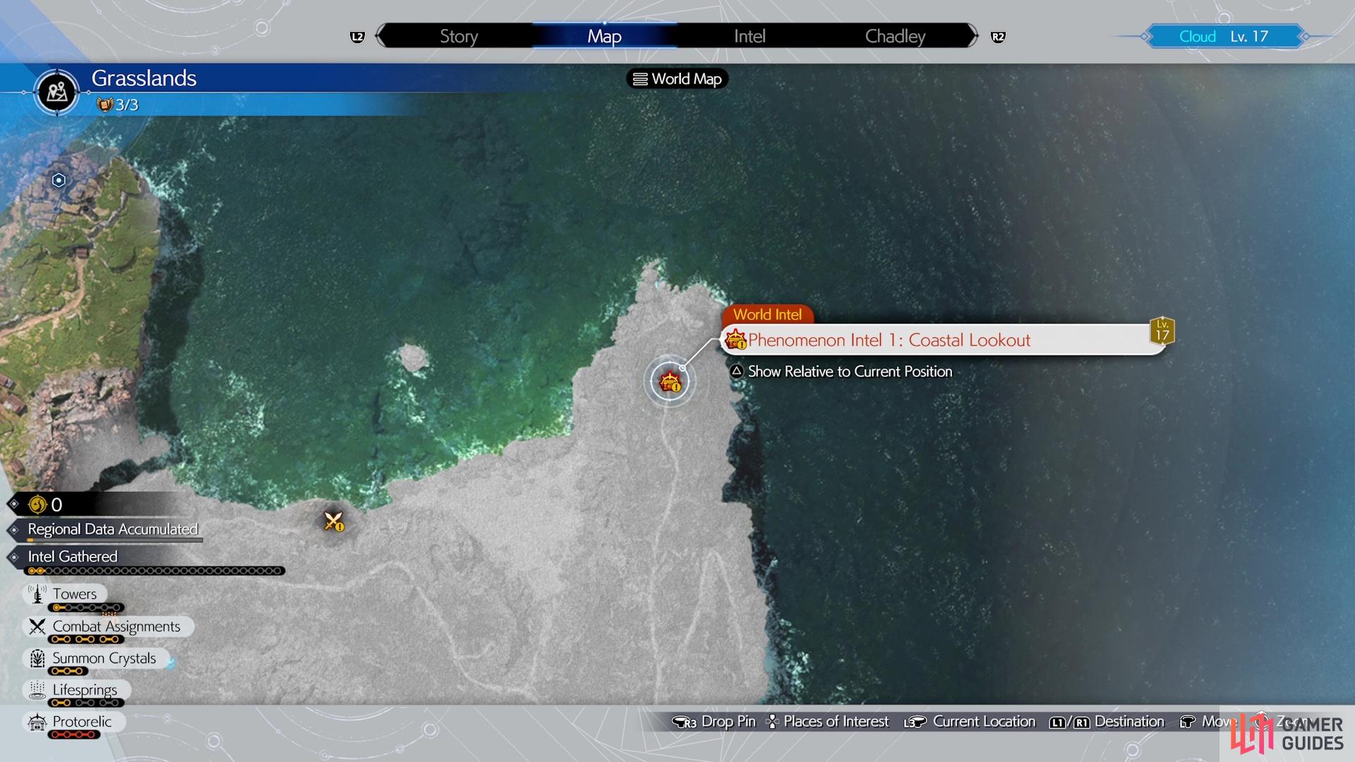Click the Summon Crystals crystal icon
The width and height of the screenshot is (1355, 762).
pyautogui.click(x=37, y=658)
